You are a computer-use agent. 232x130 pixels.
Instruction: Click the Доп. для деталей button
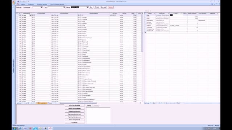pyautogui.click(x=74, y=106)
